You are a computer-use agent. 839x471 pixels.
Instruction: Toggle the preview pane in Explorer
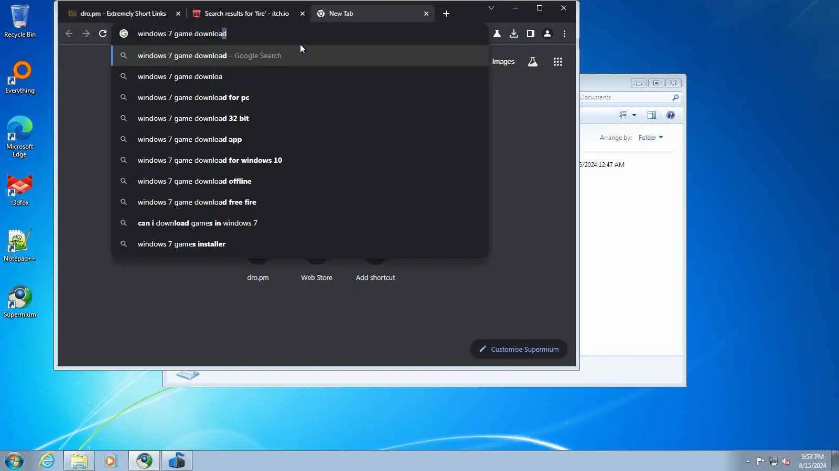coord(652,115)
